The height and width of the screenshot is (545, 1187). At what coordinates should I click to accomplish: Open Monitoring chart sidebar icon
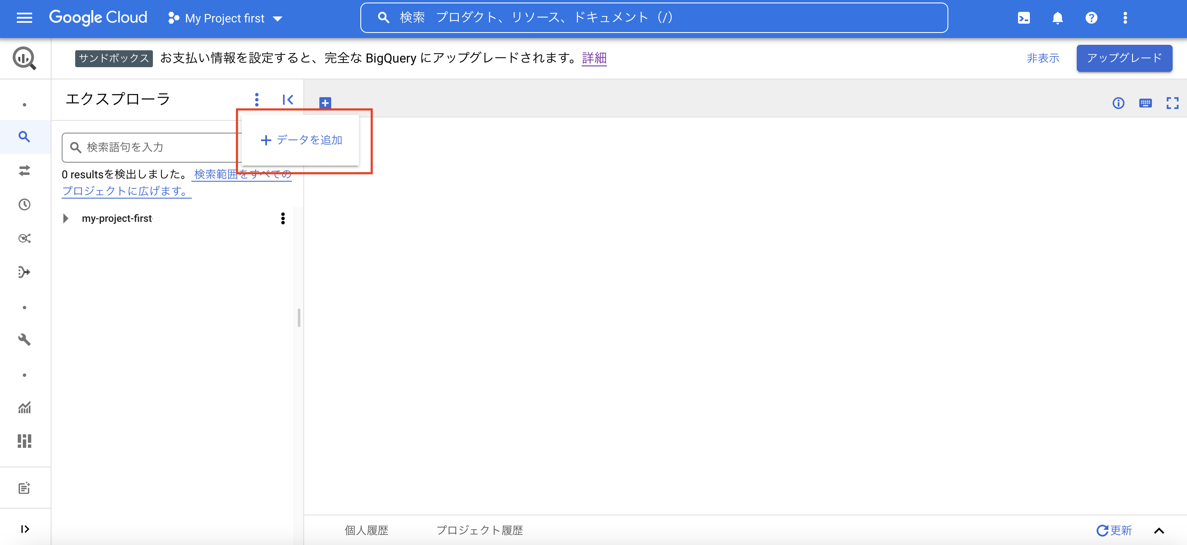[x=25, y=408]
